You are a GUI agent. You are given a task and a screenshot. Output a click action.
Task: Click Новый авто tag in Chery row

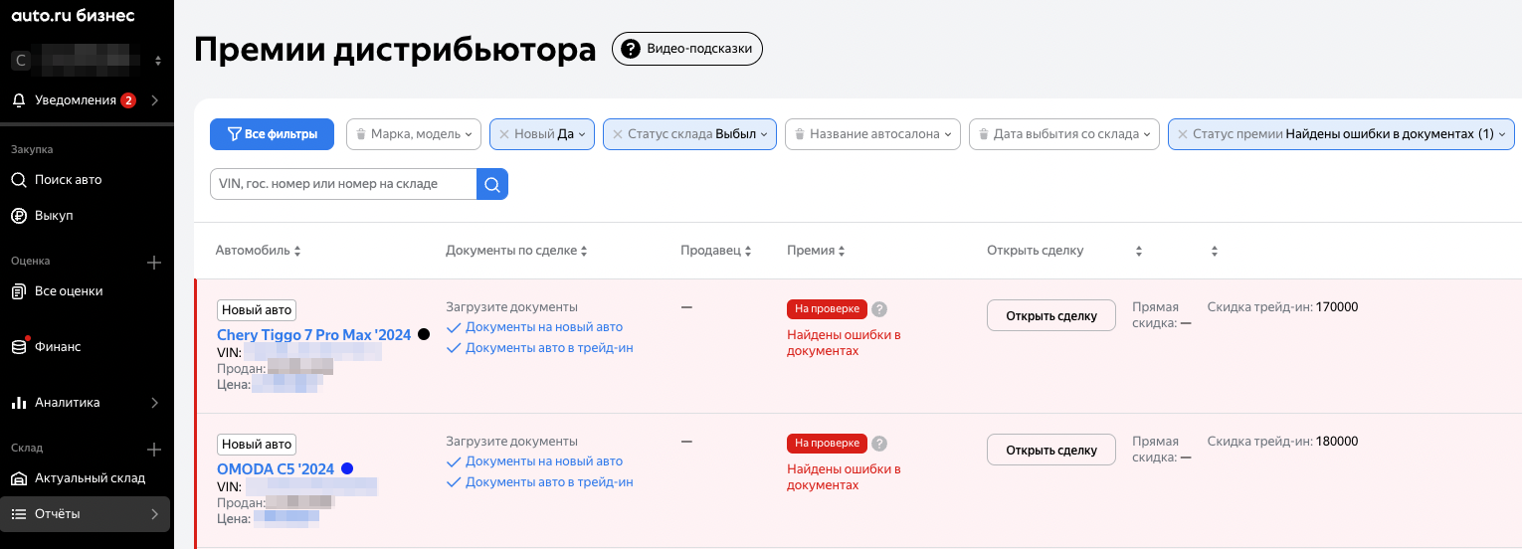(x=257, y=310)
